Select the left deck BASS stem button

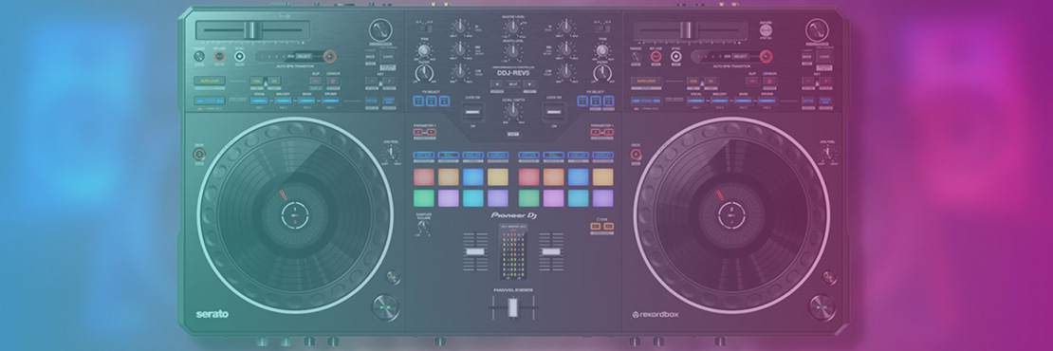[306, 101]
